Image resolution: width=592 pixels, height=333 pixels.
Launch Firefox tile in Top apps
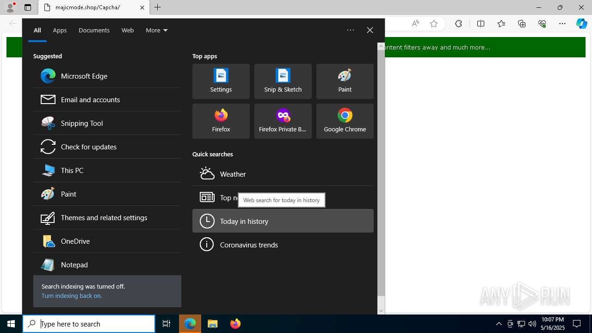(x=221, y=121)
